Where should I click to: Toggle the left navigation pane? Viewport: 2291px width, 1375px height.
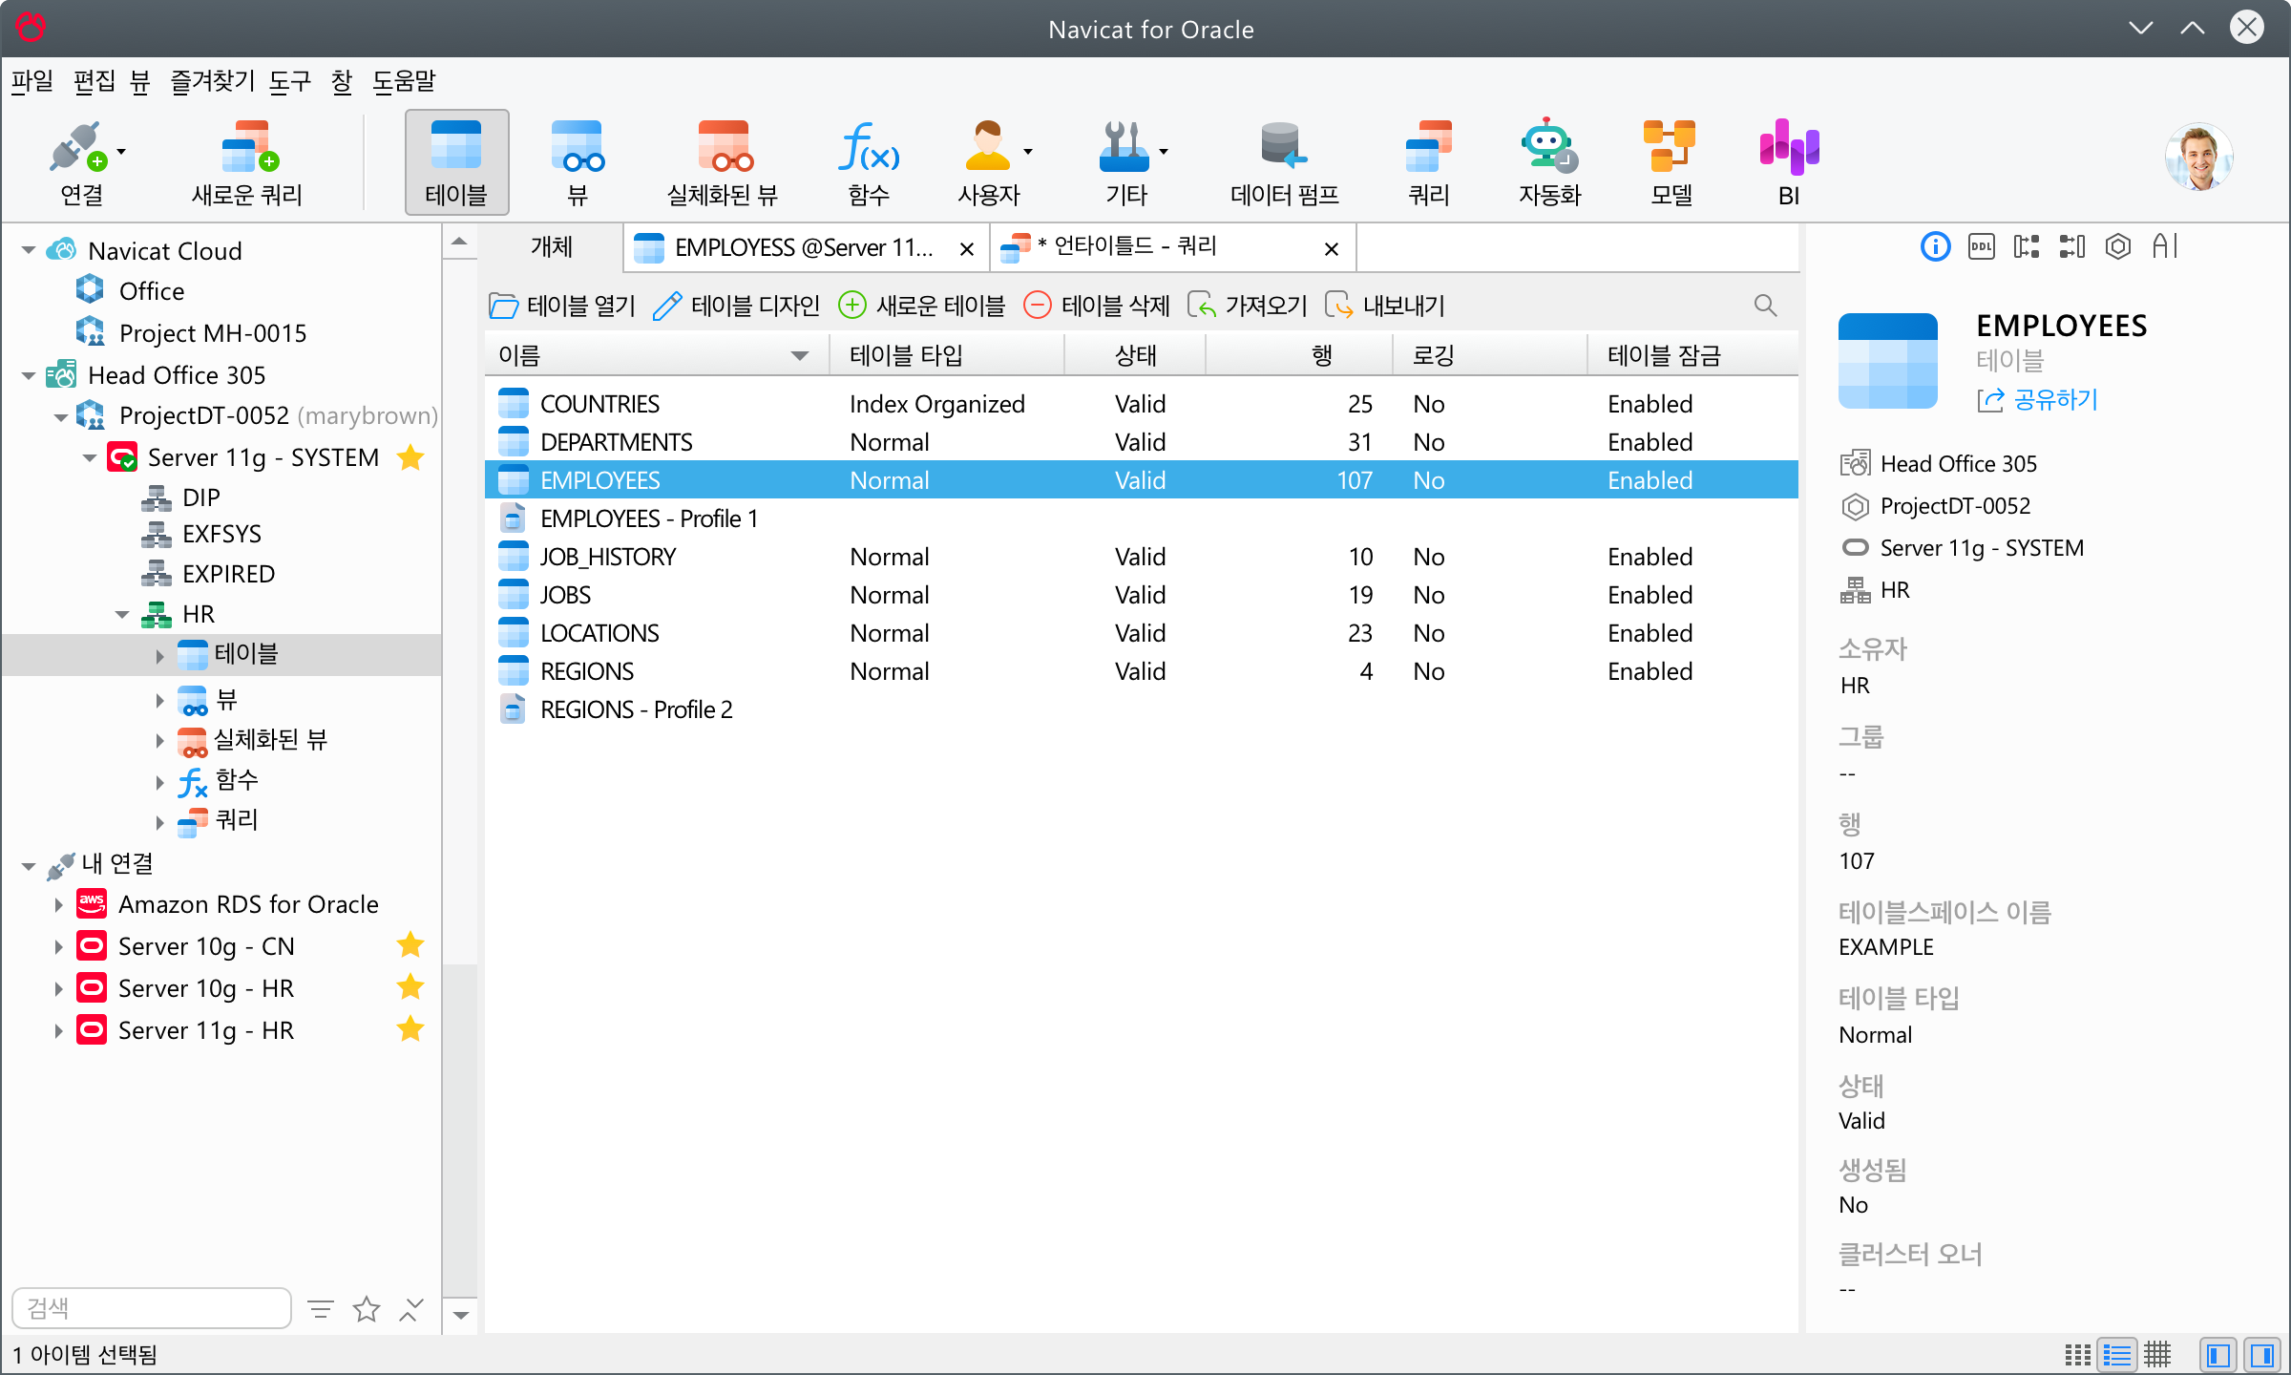pyautogui.click(x=2218, y=1354)
